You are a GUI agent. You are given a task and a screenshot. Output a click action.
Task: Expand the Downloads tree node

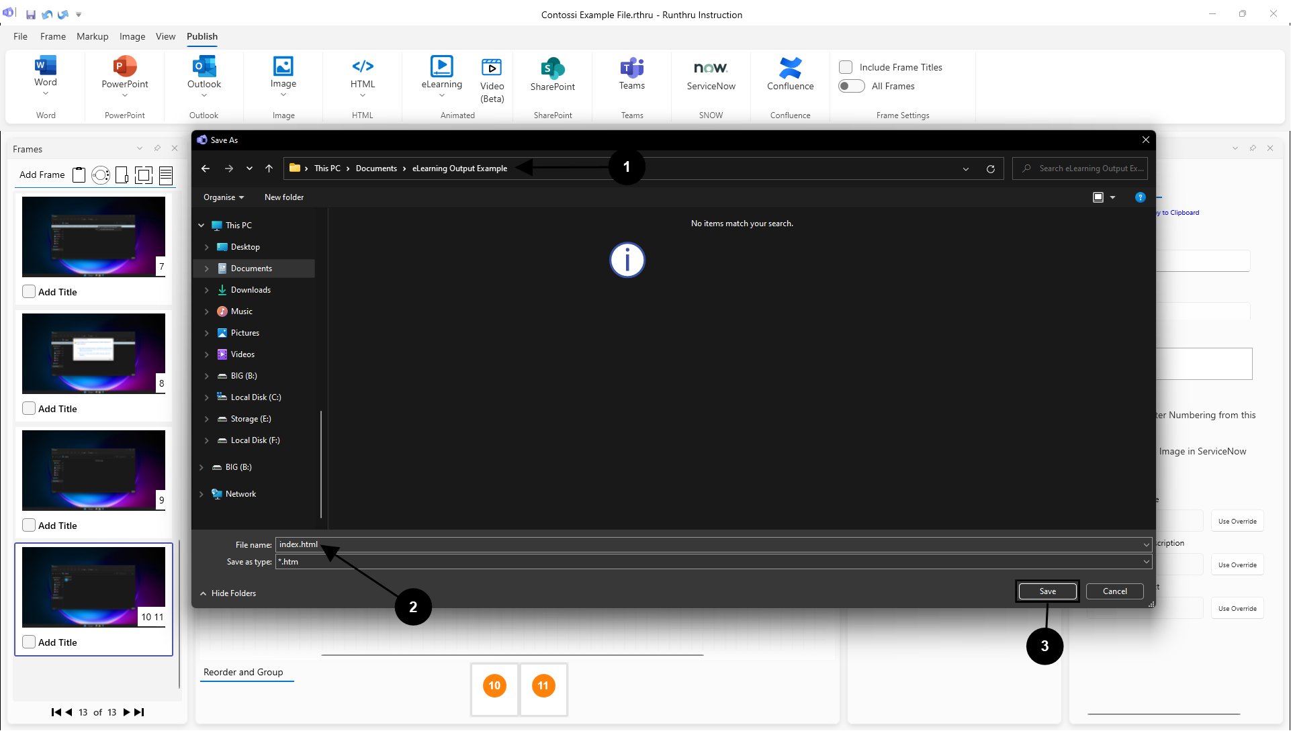[x=207, y=290]
